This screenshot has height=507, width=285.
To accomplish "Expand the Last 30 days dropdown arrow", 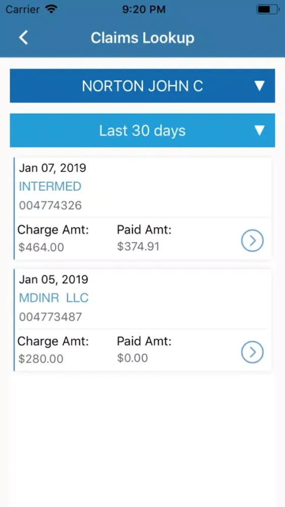I will click(260, 130).
